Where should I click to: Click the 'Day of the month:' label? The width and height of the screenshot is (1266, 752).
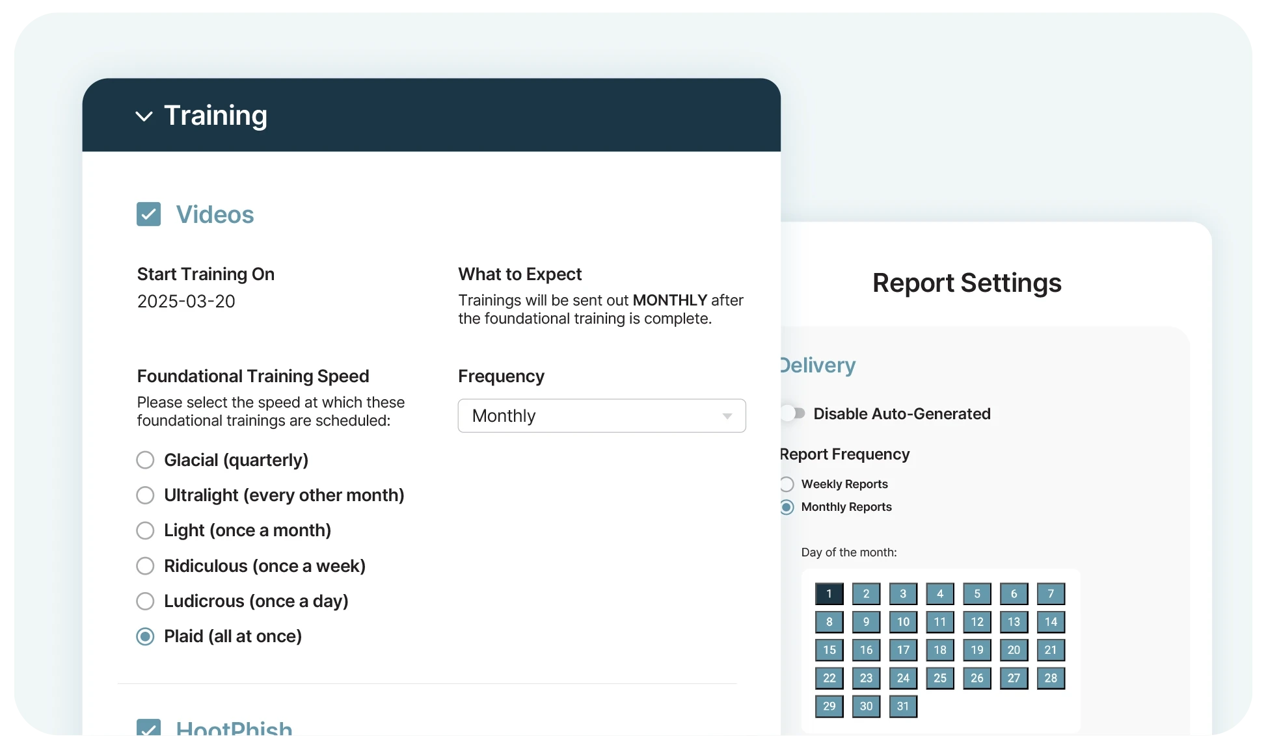[849, 552]
